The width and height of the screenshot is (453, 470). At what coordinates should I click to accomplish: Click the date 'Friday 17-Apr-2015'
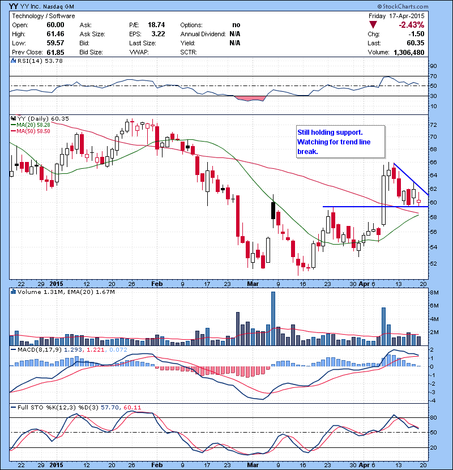(396, 16)
